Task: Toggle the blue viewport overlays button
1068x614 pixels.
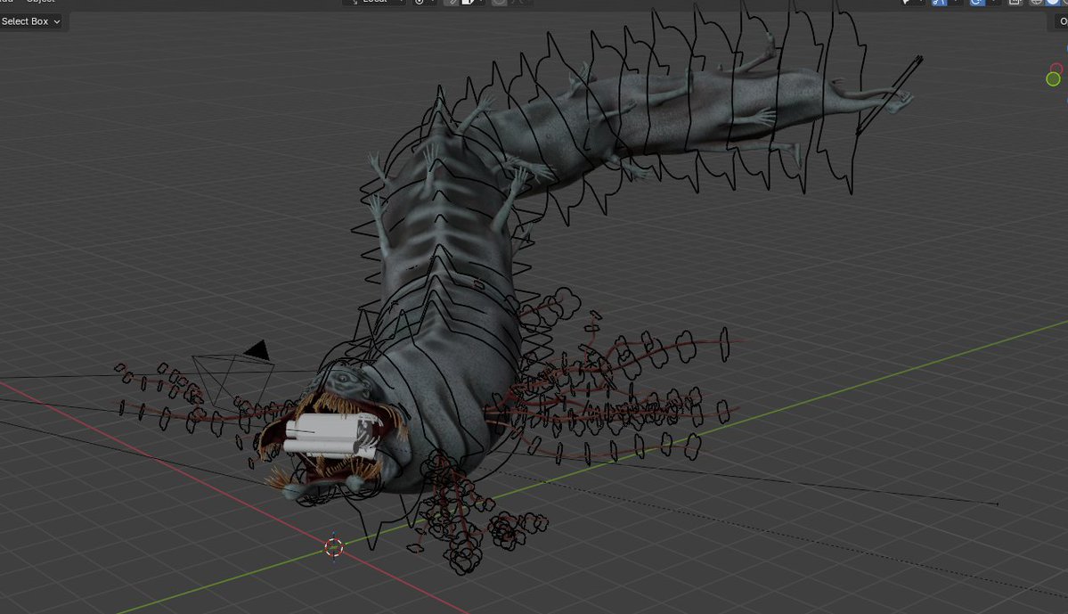Action: click(x=977, y=2)
